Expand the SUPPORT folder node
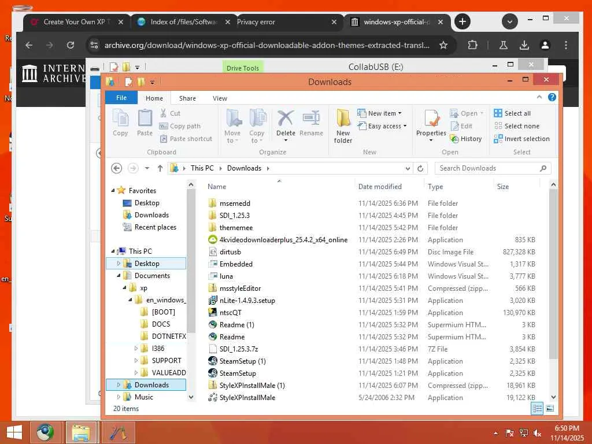This screenshot has height=444, width=592. (136, 361)
